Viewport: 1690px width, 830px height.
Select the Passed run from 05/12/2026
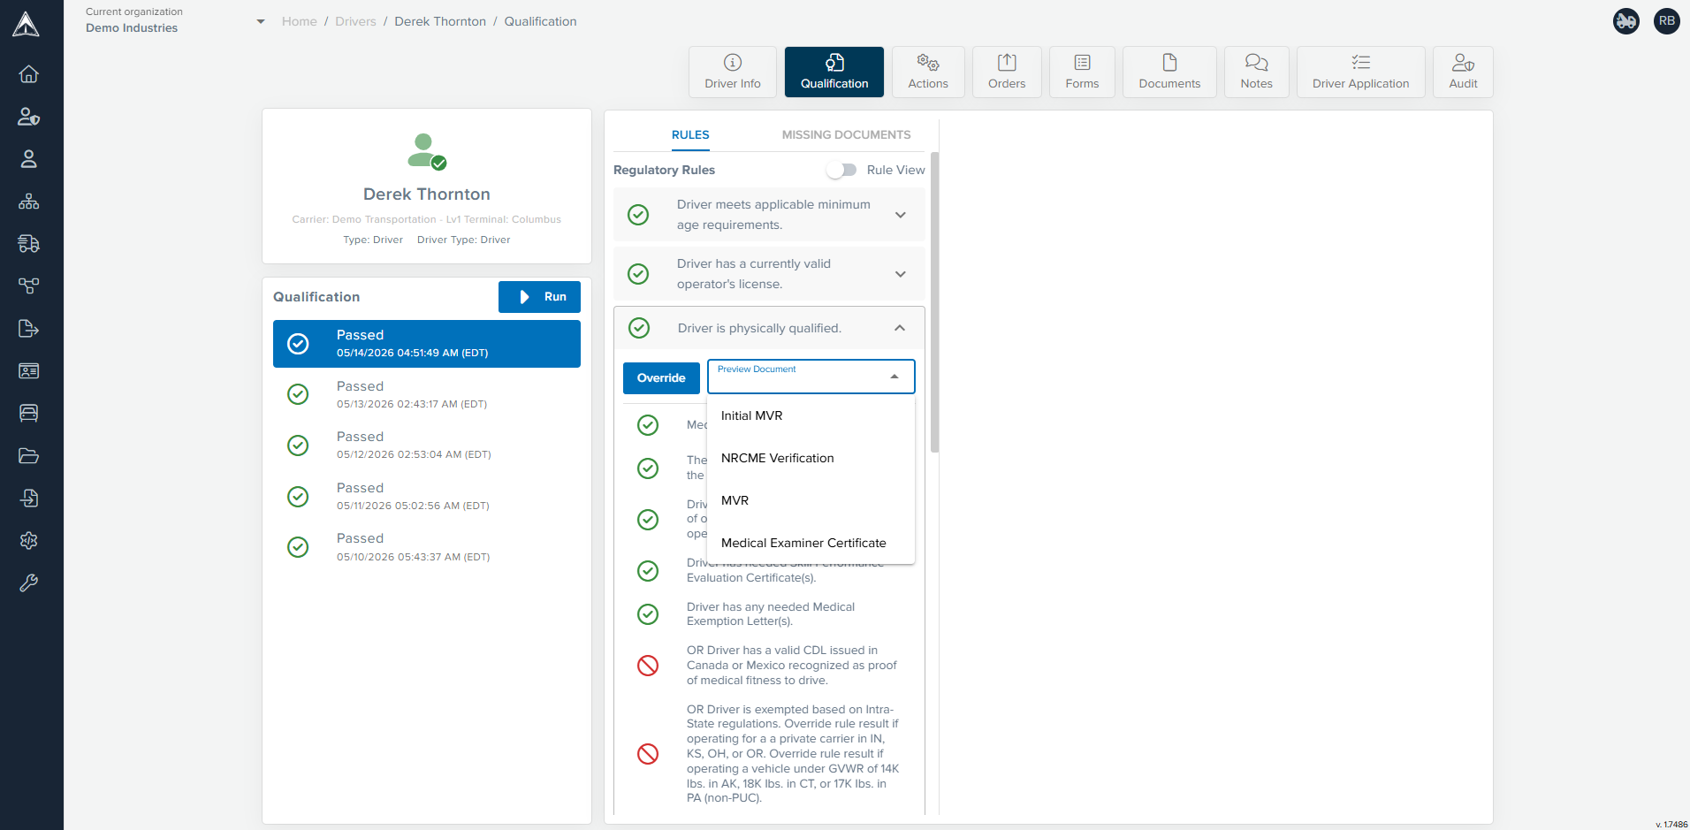[x=427, y=445]
